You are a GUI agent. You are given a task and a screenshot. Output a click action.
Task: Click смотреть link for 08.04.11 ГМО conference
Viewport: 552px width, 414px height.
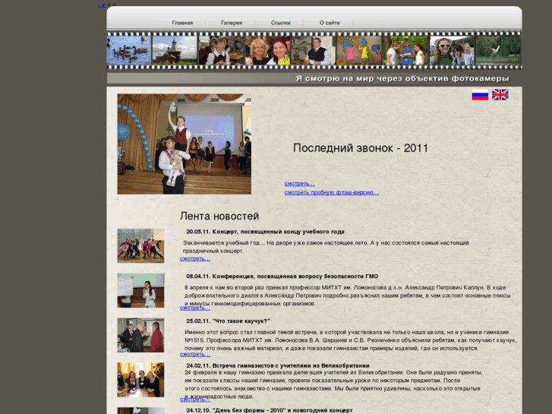point(195,308)
